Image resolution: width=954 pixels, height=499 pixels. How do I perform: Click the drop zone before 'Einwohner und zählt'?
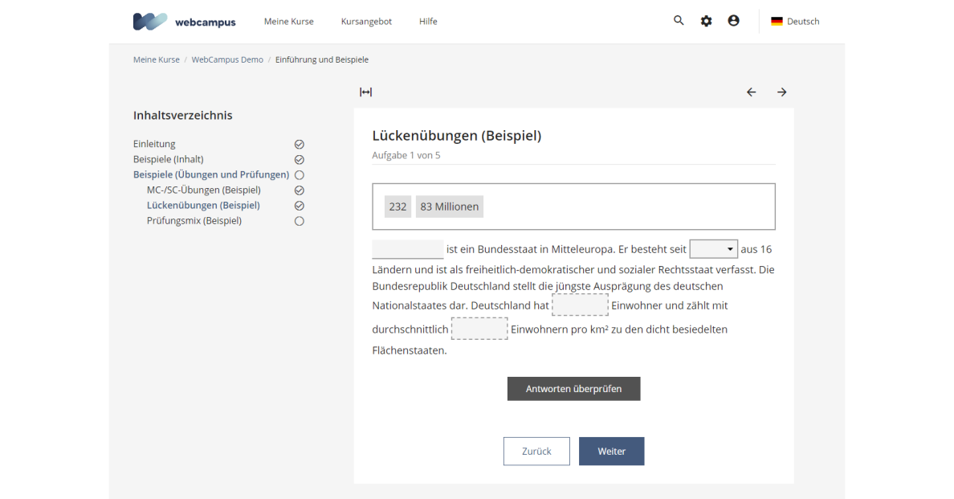pyautogui.click(x=580, y=305)
